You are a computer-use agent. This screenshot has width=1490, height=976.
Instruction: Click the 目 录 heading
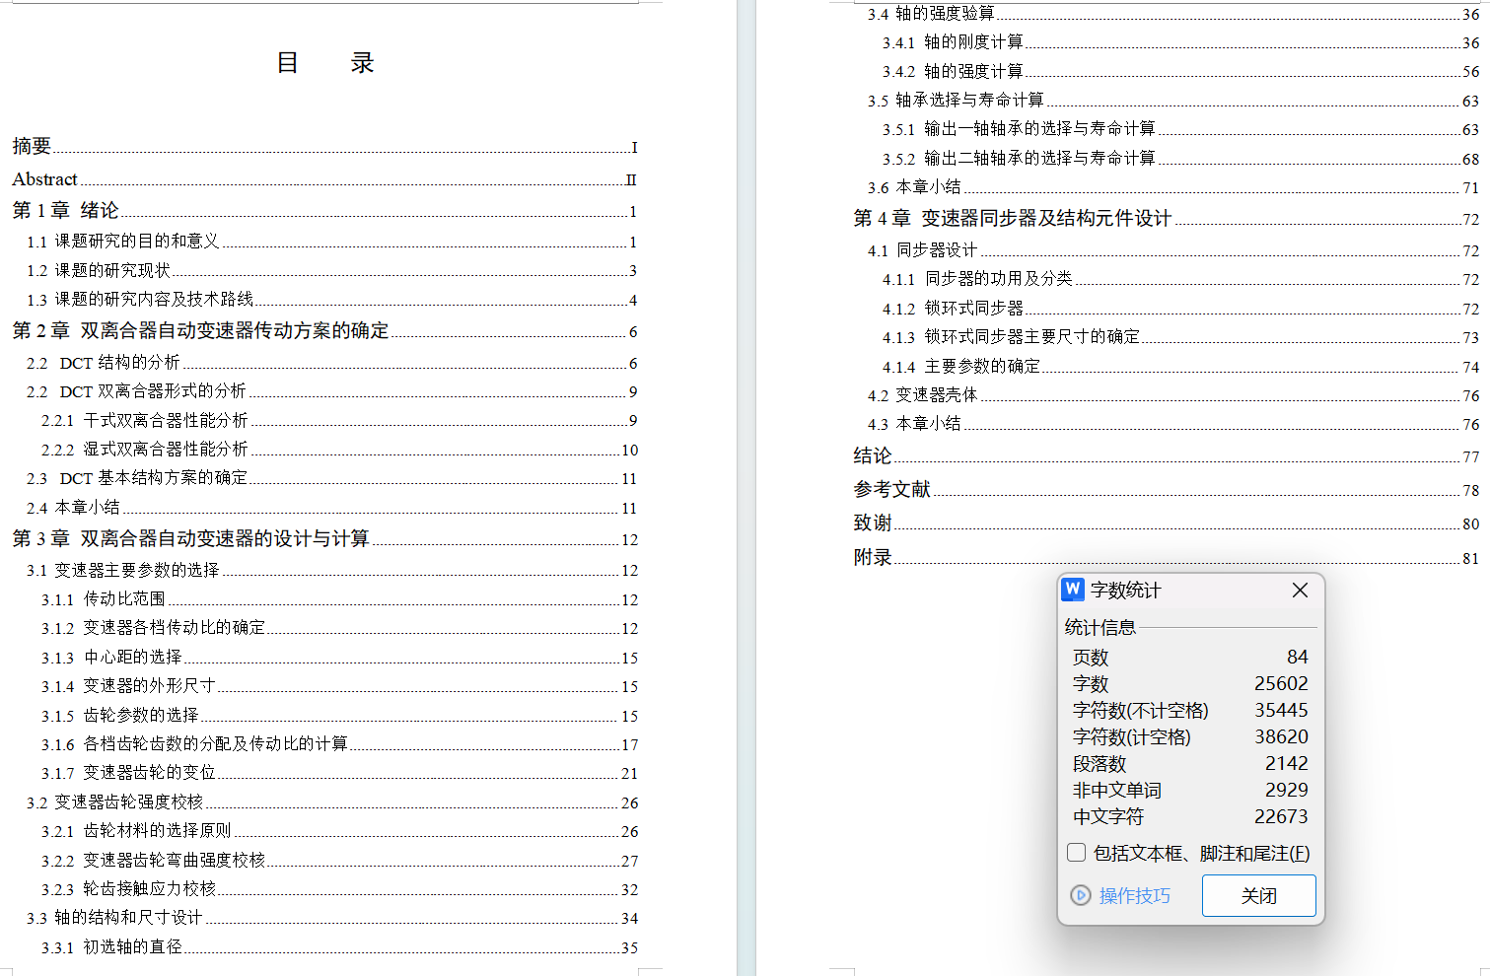325,63
